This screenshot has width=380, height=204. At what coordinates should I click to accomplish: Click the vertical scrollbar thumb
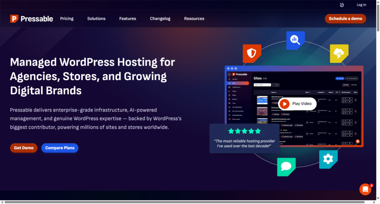pos(378,17)
